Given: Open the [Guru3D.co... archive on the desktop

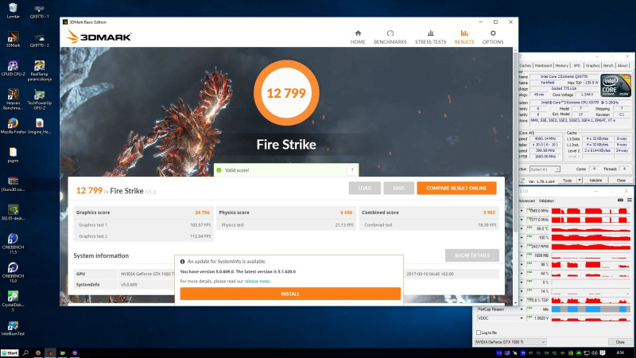Looking at the screenshot, I should 13,184.
